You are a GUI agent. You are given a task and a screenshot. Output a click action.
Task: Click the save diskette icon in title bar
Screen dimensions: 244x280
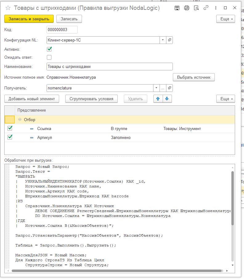click(177, 8)
